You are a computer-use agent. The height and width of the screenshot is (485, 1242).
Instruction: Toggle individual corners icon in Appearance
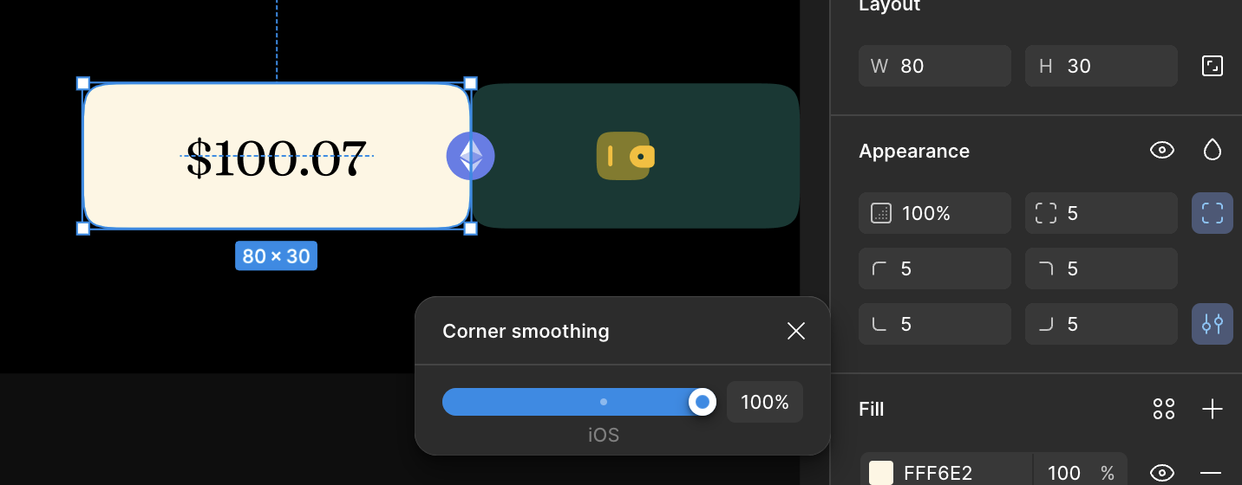1213,213
